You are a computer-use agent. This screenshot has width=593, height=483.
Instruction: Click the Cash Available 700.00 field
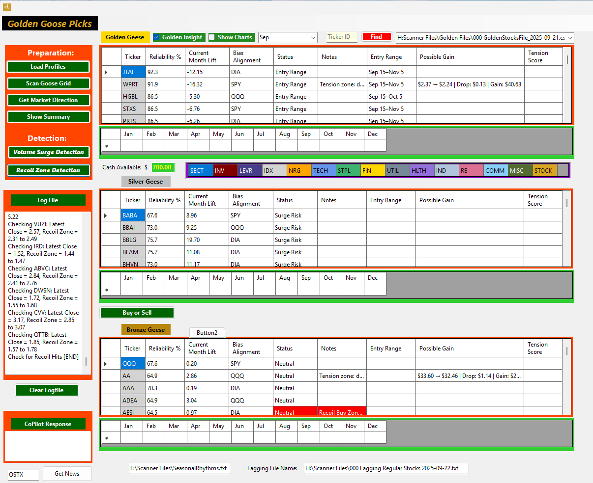163,167
